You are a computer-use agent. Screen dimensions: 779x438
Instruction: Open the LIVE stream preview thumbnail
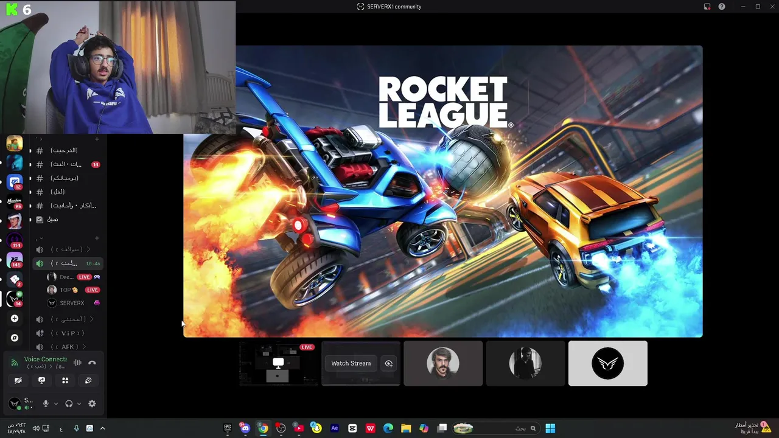coord(278,363)
